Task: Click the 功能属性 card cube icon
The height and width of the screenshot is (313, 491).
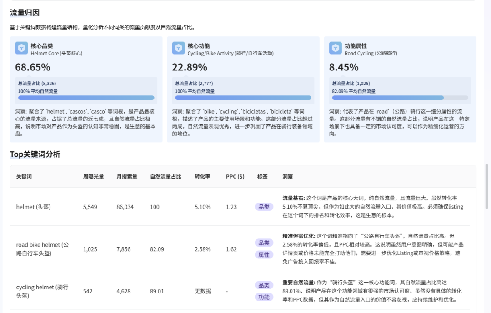Action: 335,48
